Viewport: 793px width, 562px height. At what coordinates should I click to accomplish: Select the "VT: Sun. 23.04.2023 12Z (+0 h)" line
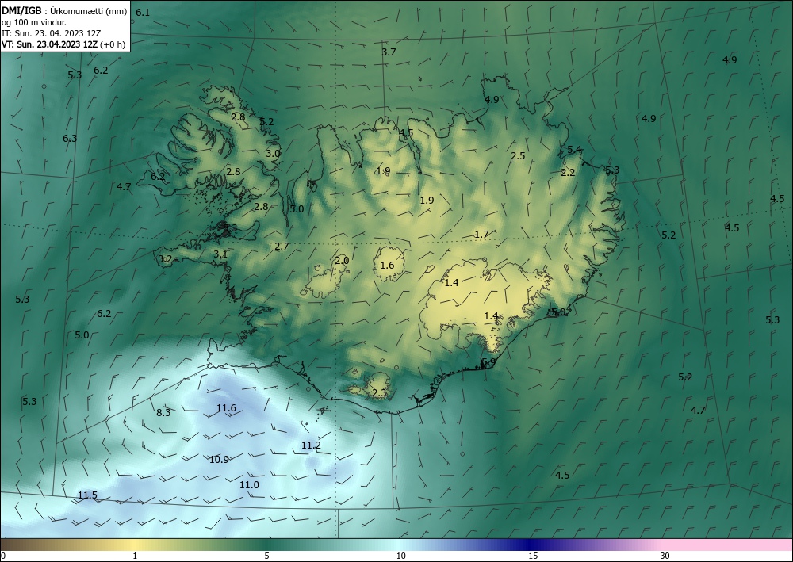tap(63, 44)
